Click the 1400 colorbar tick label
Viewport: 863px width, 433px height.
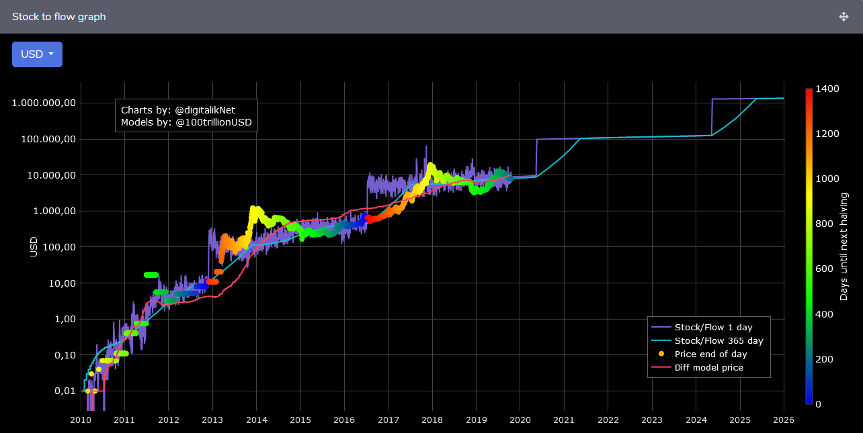point(826,89)
